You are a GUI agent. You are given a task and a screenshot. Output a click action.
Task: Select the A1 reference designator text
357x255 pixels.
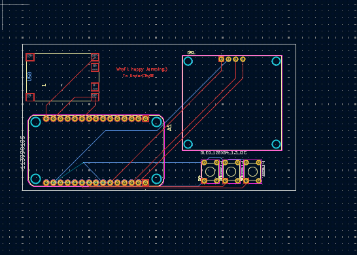coord(169,127)
